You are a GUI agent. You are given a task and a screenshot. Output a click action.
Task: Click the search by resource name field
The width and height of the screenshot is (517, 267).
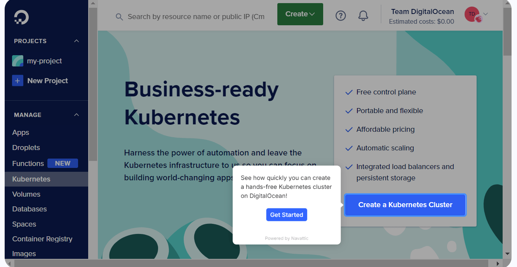coord(196,17)
